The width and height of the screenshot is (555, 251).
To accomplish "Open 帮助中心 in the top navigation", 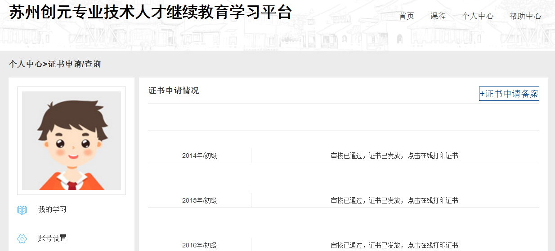I will click(x=525, y=16).
